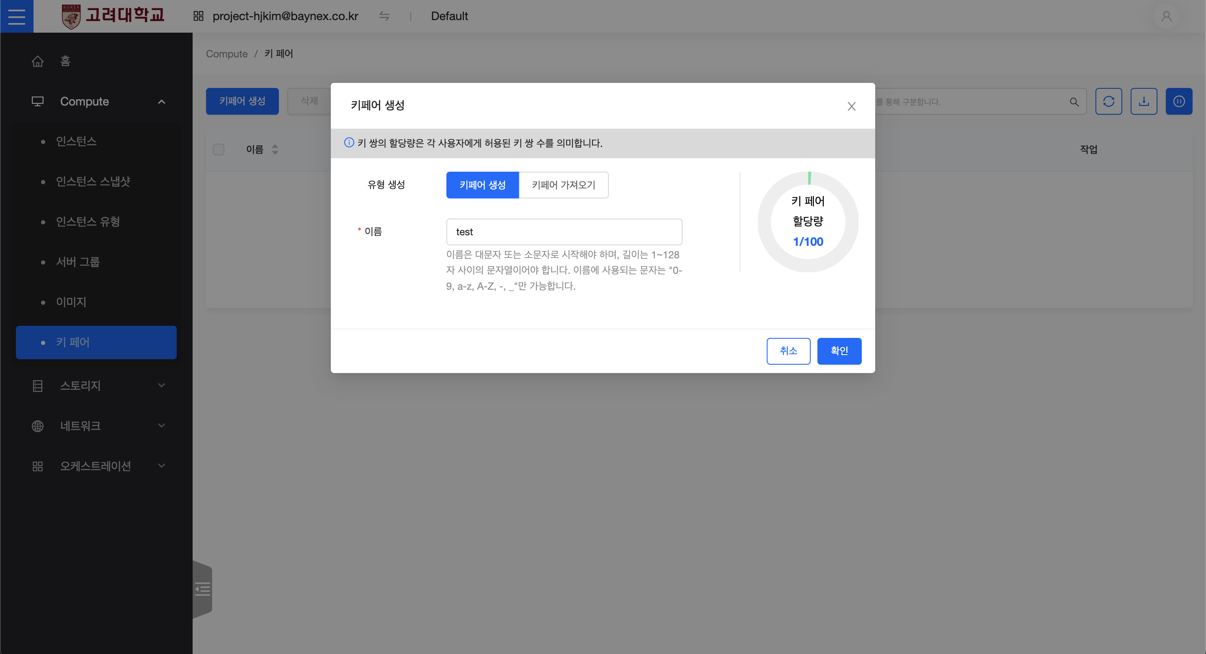Open the hamburger menu icon
1206x654 pixels.
(16, 16)
